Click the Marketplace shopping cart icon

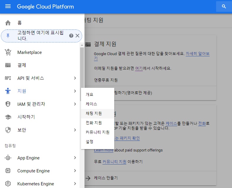click(8, 52)
